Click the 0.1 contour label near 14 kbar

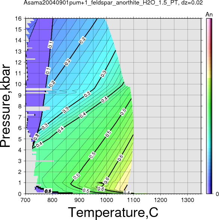coord(51,45)
